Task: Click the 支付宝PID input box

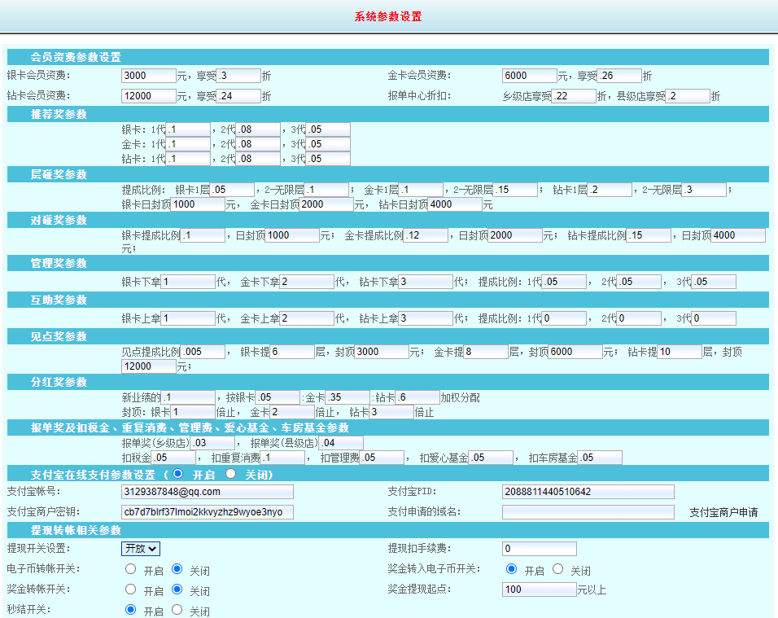Action: 588,492
